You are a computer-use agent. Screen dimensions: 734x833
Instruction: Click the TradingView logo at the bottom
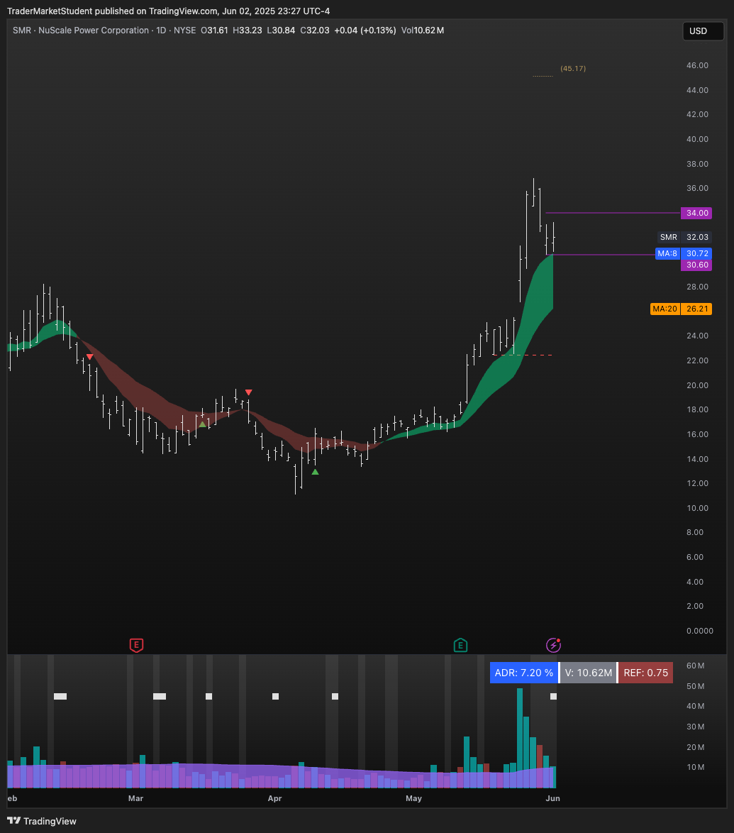[x=42, y=821]
